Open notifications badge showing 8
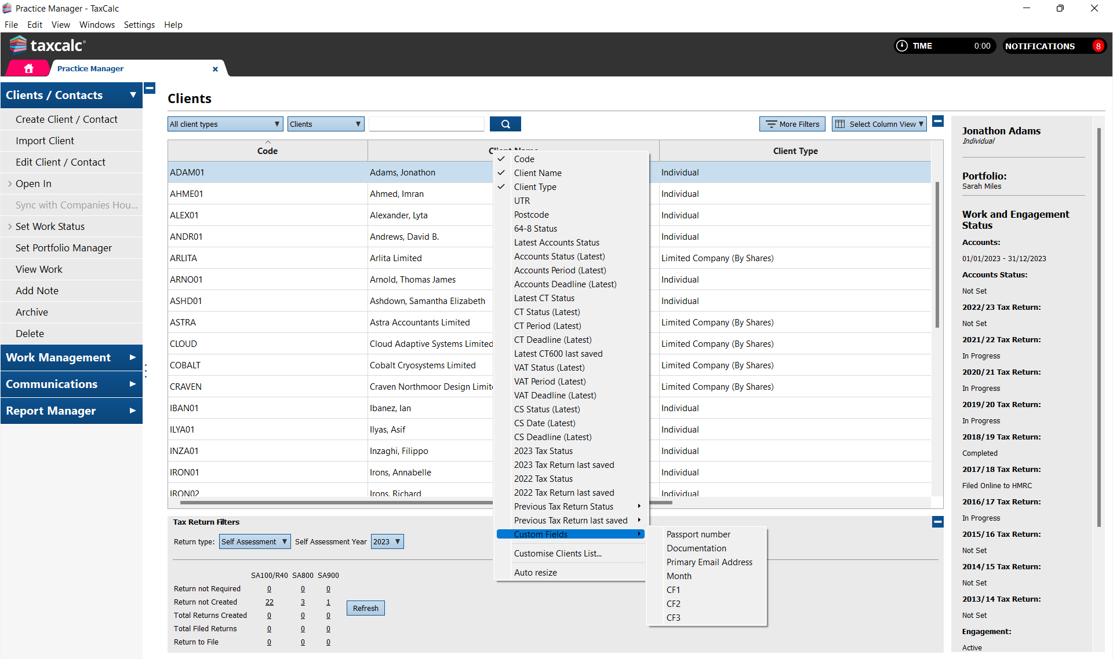This screenshot has width=1113, height=659. [x=1097, y=46]
